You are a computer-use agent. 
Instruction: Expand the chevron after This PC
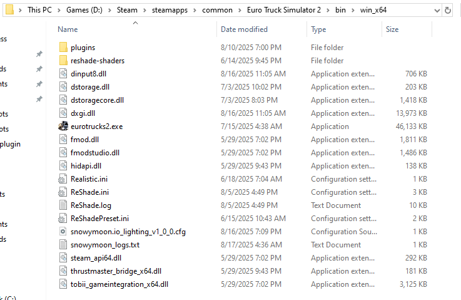coord(59,10)
